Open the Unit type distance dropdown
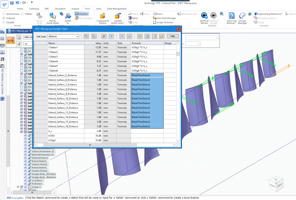296x200 pixels. (x=63, y=37)
